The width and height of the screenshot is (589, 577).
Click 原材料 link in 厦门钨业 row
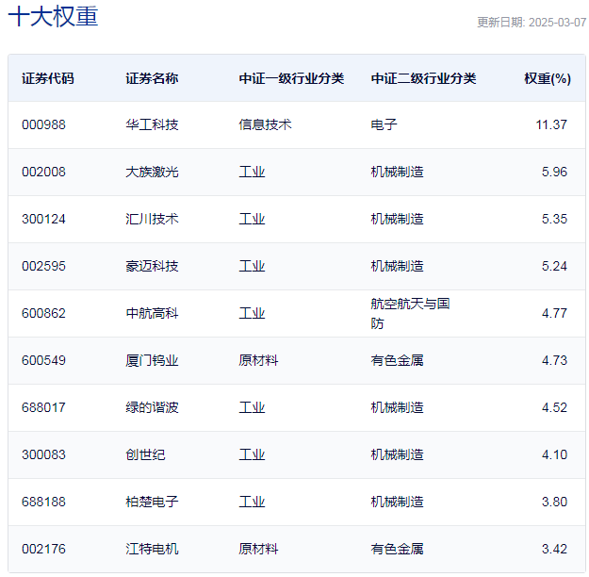[258, 360]
